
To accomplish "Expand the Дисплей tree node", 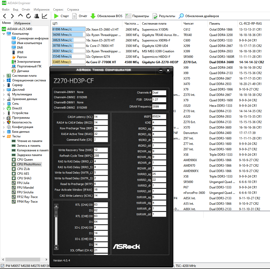I will [x=4, y=90].
